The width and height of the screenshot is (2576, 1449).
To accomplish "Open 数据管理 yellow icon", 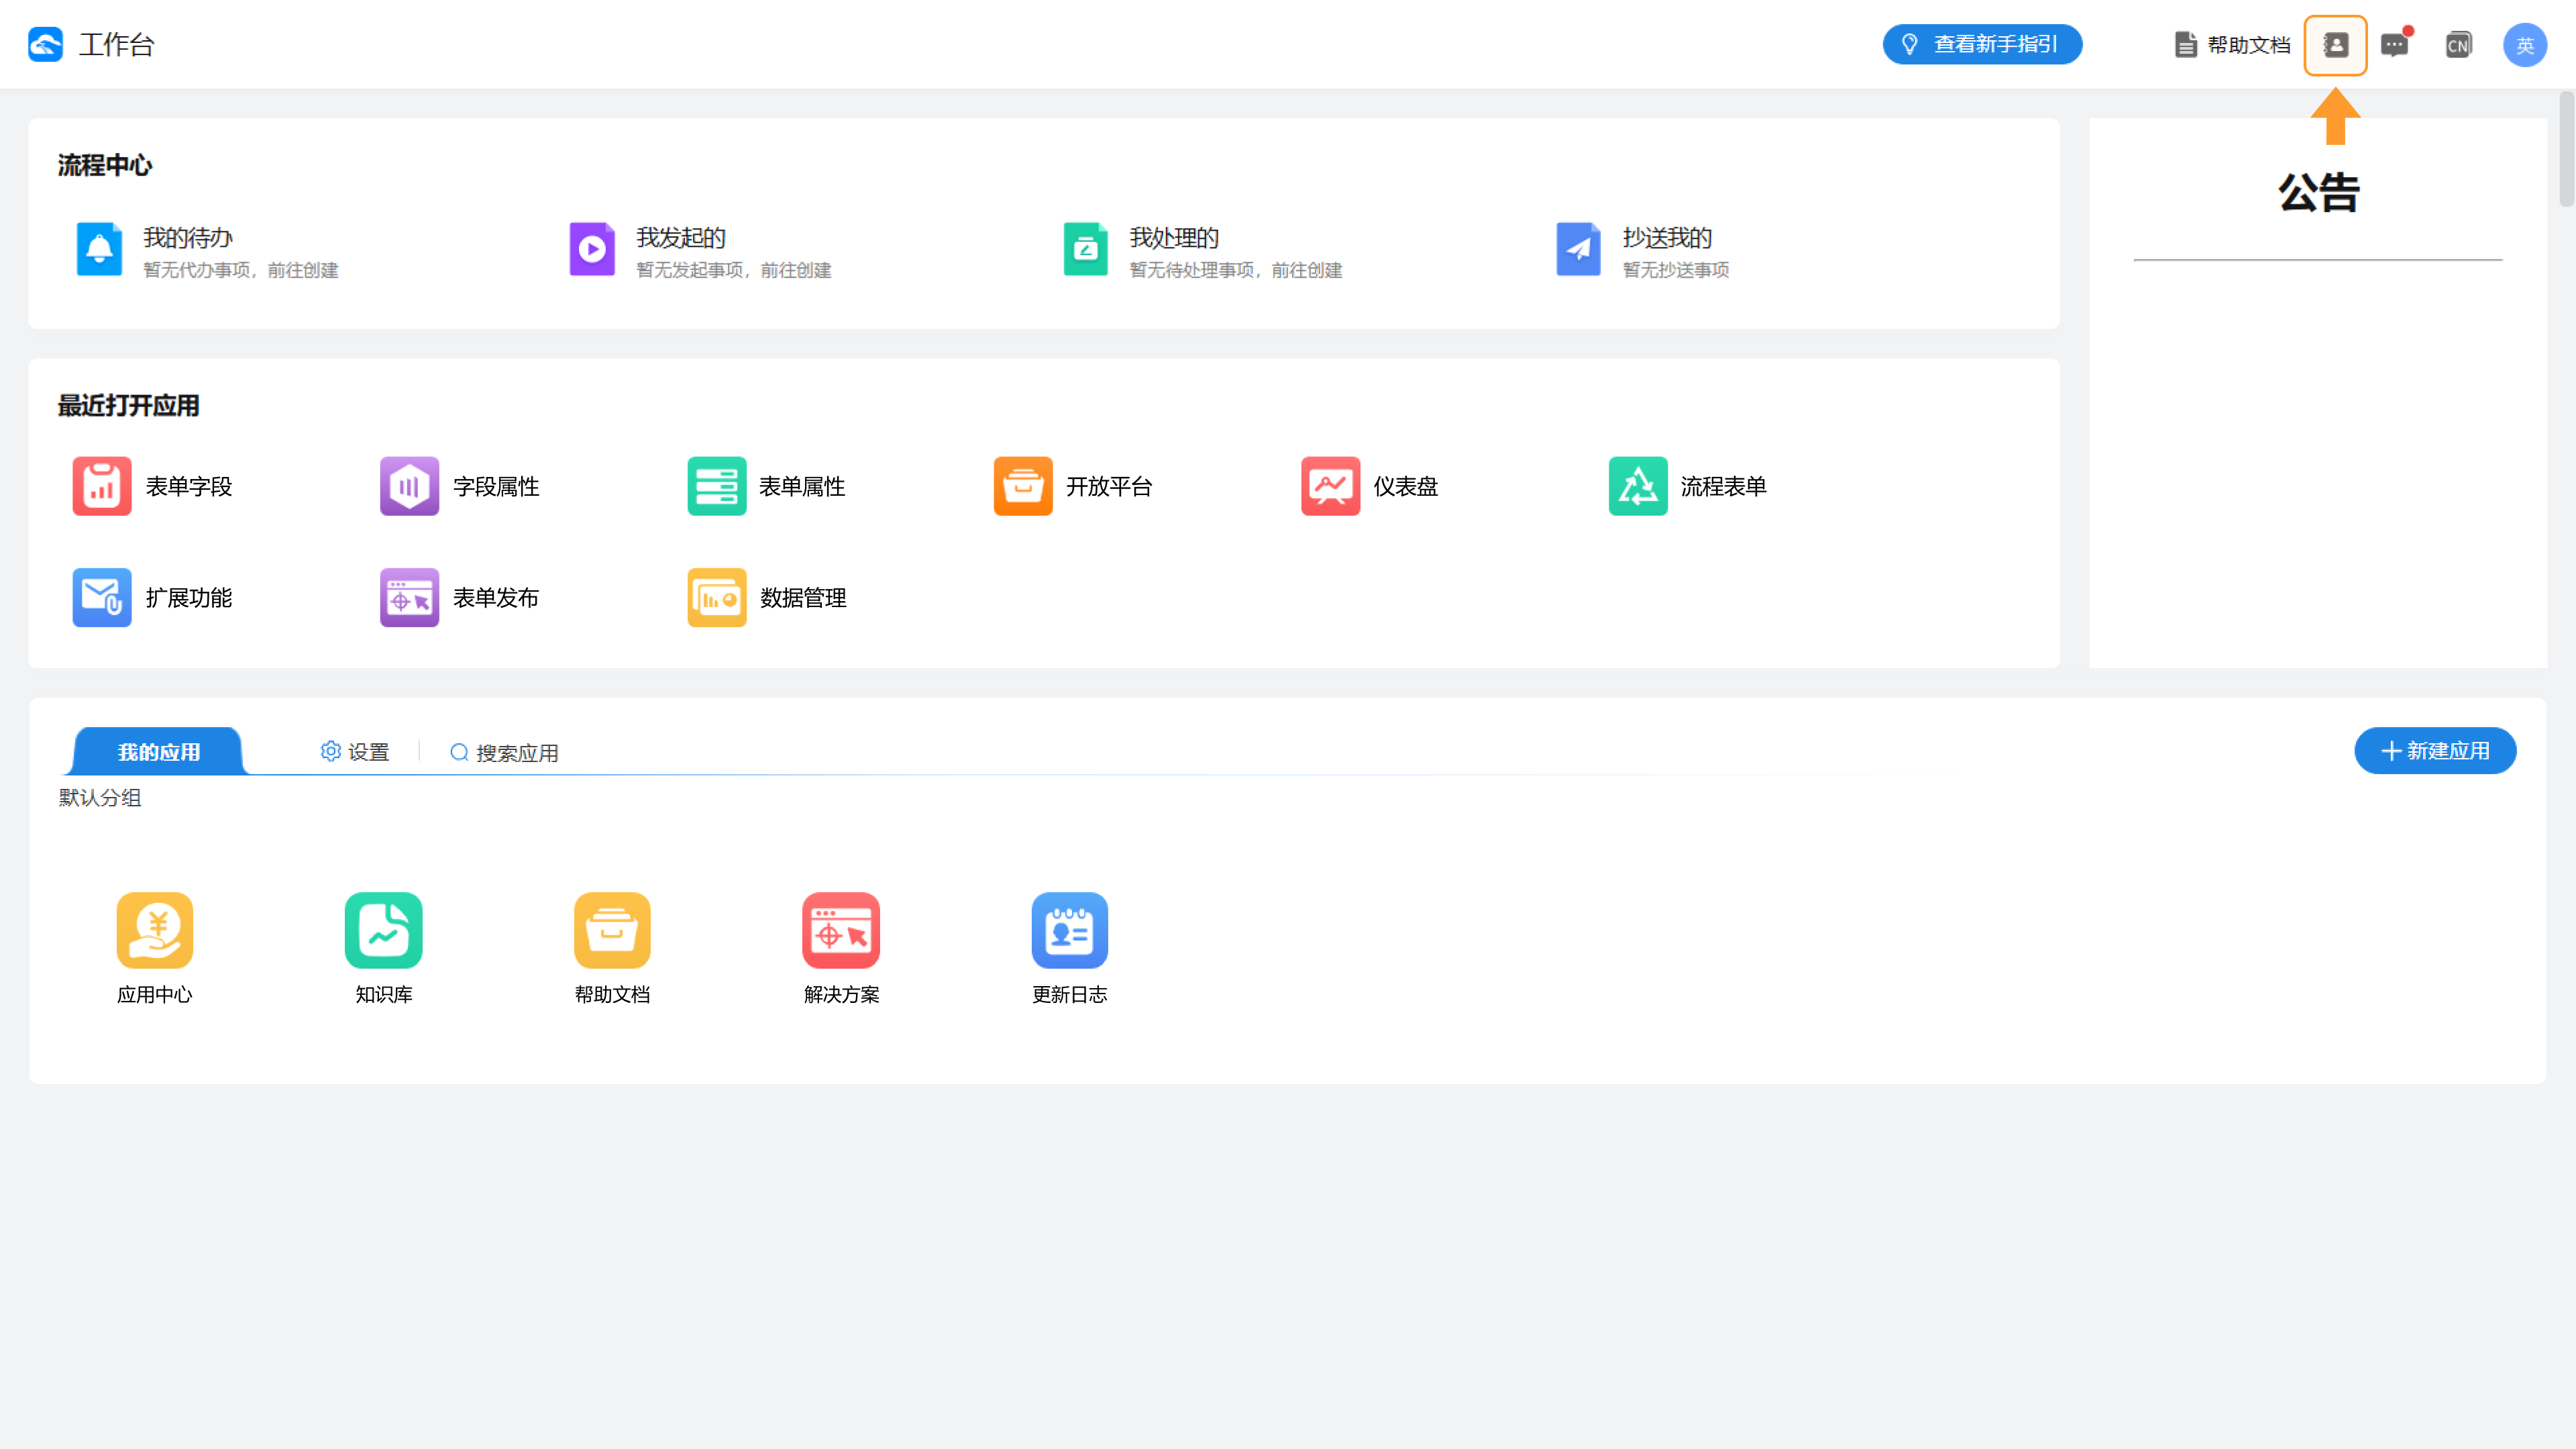I will click(x=716, y=598).
